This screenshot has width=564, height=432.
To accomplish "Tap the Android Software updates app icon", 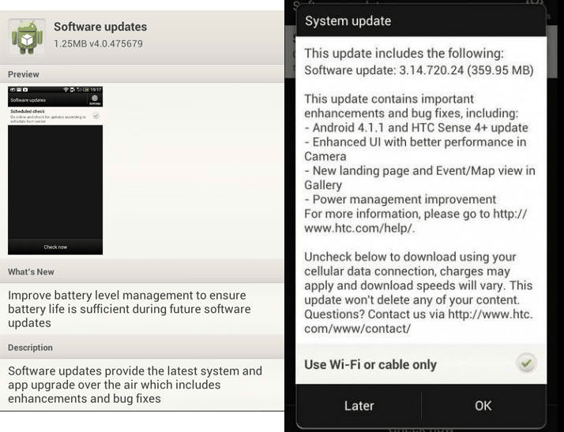I will click(x=27, y=37).
